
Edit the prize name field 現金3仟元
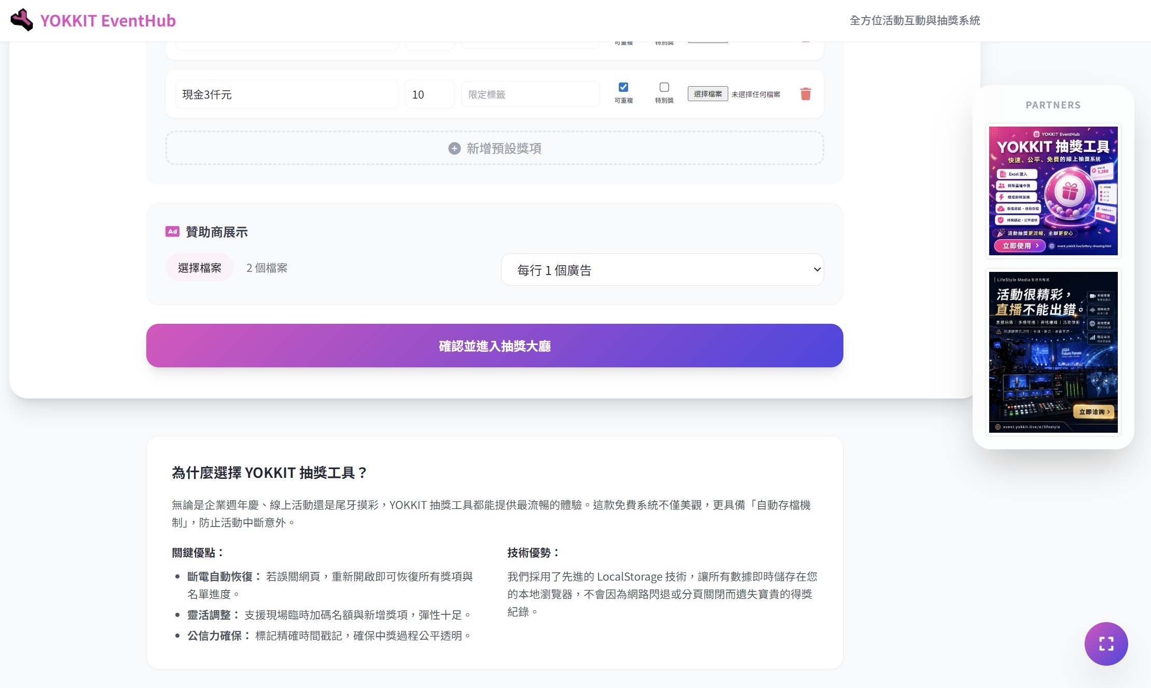pyautogui.click(x=287, y=94)
